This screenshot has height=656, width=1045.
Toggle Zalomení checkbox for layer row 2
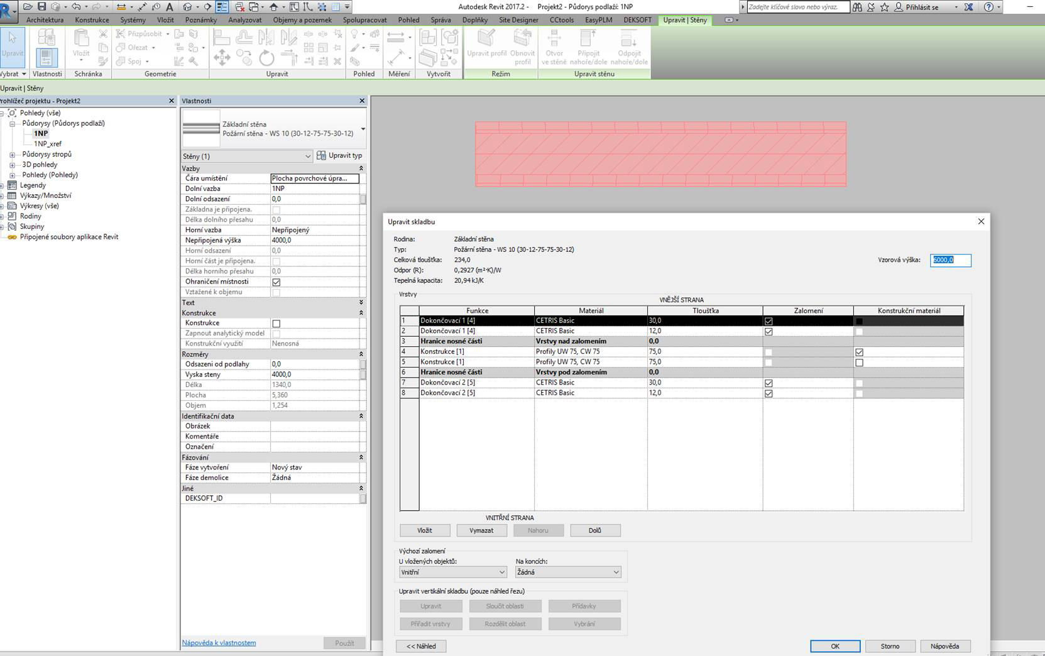pos(769,331)
